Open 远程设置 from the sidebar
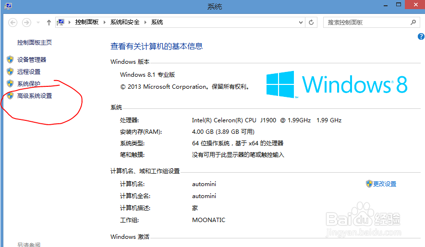The width and height of the screenshot is (425, 247). (29, 72)
